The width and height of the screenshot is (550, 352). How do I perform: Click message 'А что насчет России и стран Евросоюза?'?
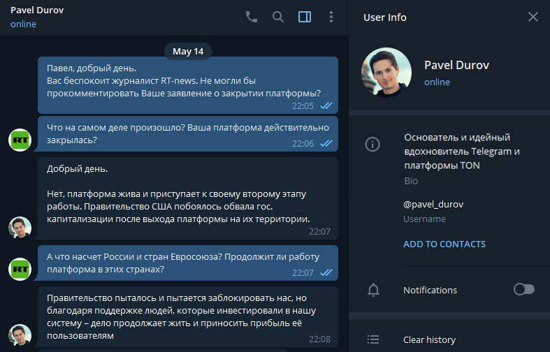188,263
